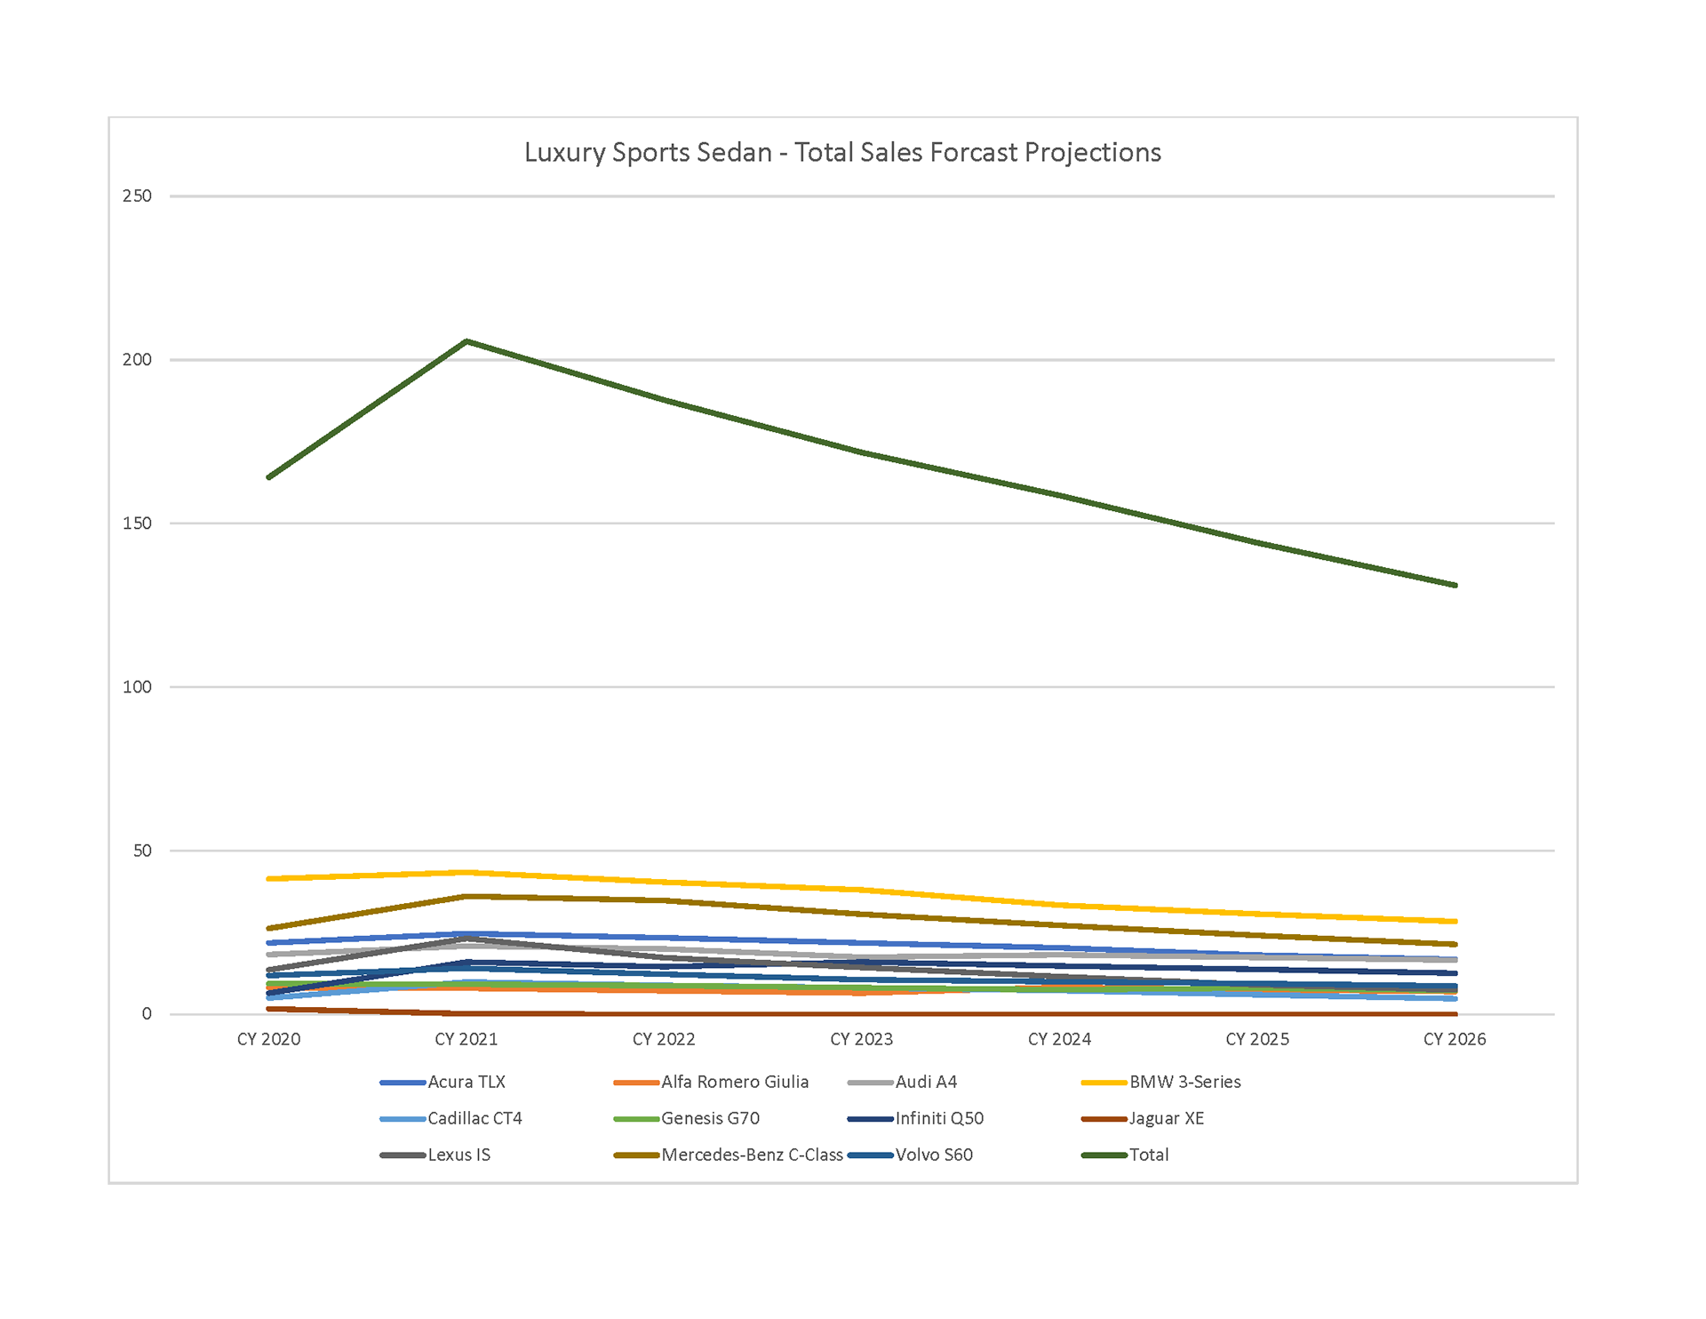Screen dimensions: 1706x1319
Task: Click the chart title text
Action: pyautogui.click(x=842, y=153)
